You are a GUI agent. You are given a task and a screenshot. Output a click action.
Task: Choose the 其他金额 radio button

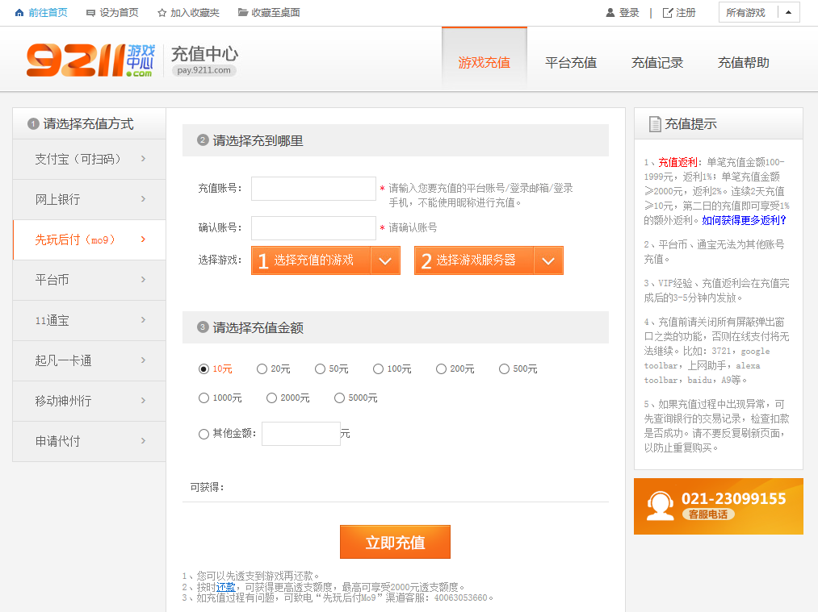click(x=204, y=434)
